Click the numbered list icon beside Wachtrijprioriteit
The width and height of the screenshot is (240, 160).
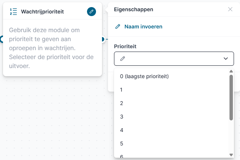pyautogui.click(x=13, y=12)
